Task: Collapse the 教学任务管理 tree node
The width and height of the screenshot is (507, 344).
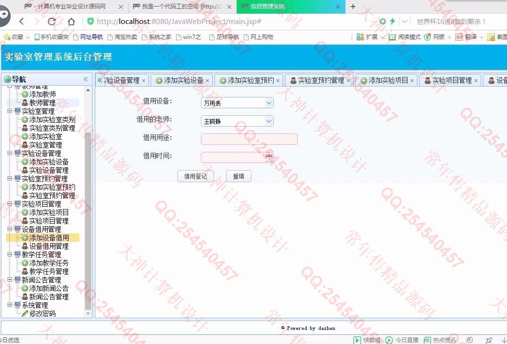Action: click(x=10, y=254)
